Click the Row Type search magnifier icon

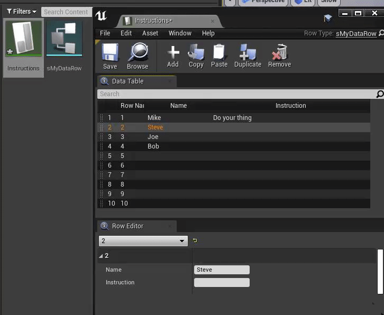point(381,33)
